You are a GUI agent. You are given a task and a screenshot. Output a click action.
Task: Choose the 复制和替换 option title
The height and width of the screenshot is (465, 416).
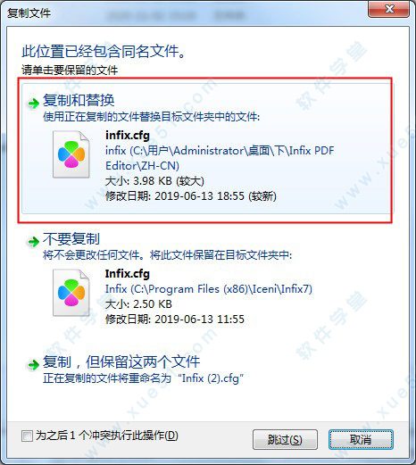click(x=79, y=100)
